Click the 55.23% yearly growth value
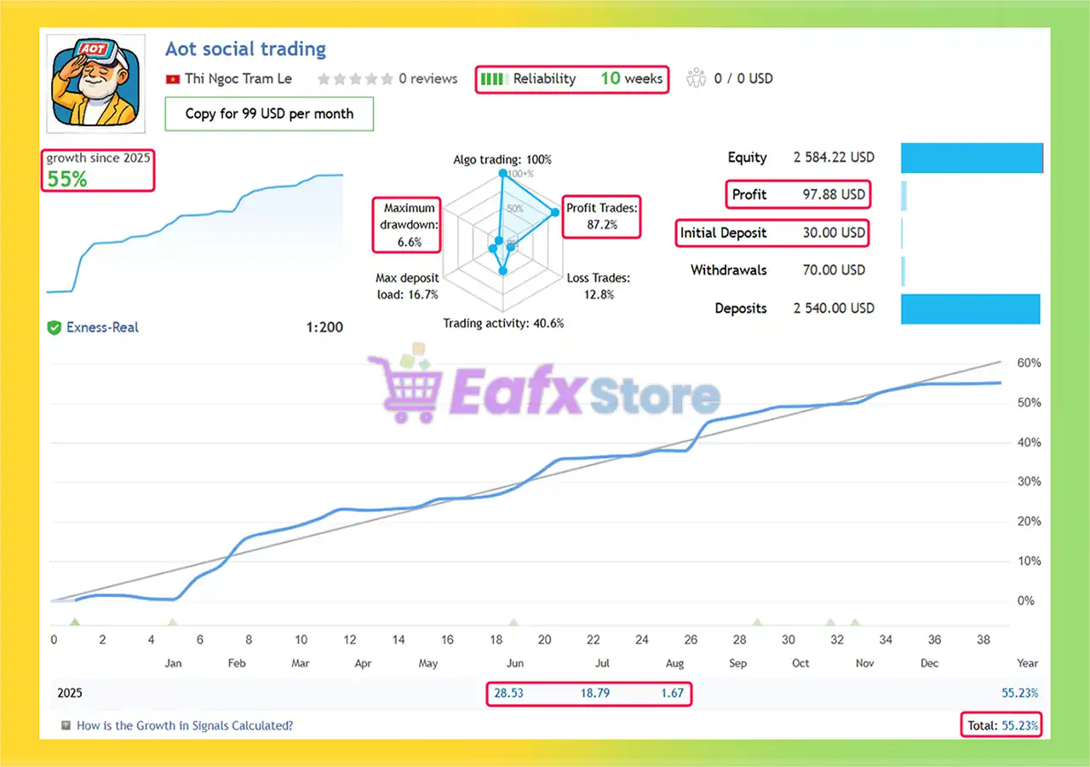1090x767 pixels. [x=1020, y=694]
